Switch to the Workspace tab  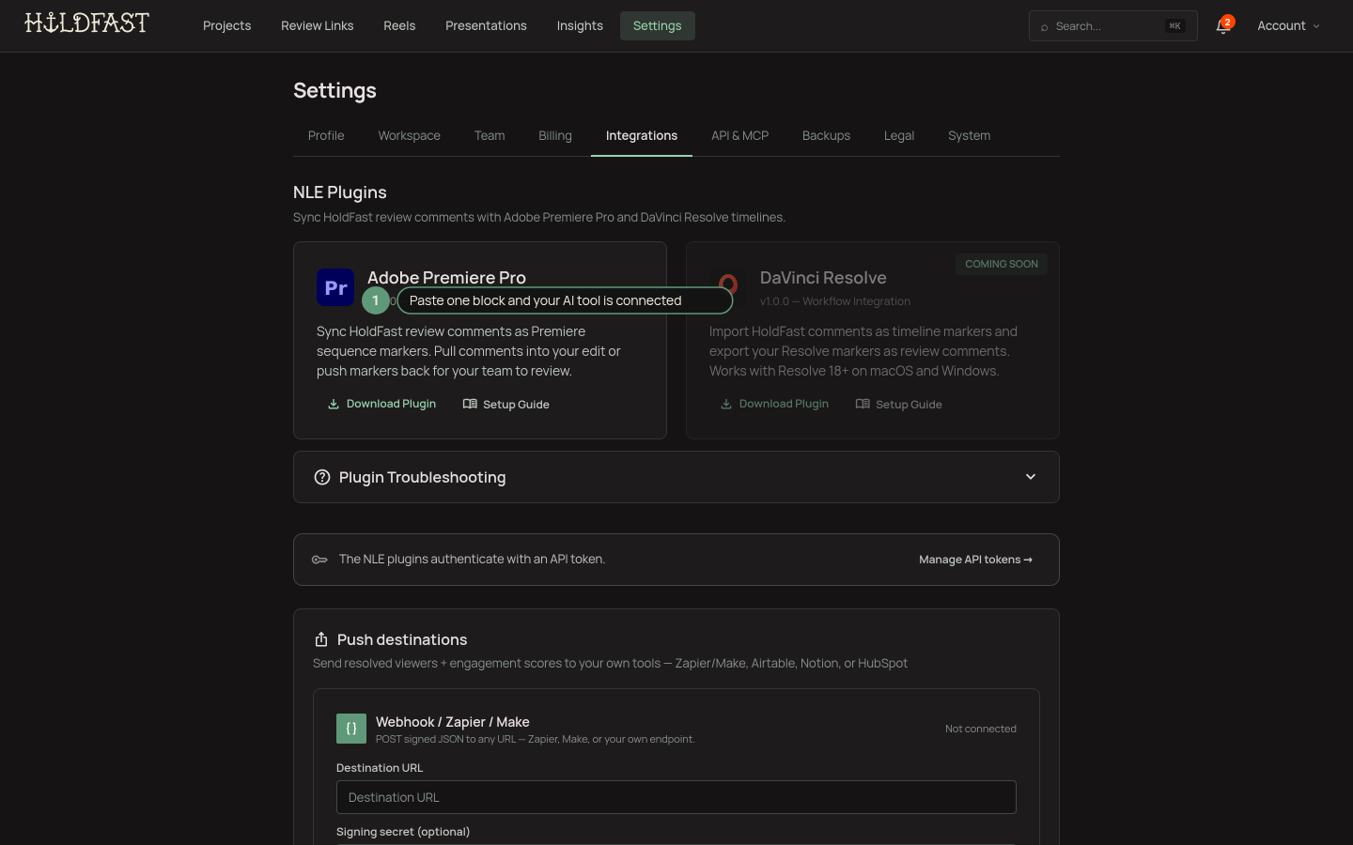[409, 135]
